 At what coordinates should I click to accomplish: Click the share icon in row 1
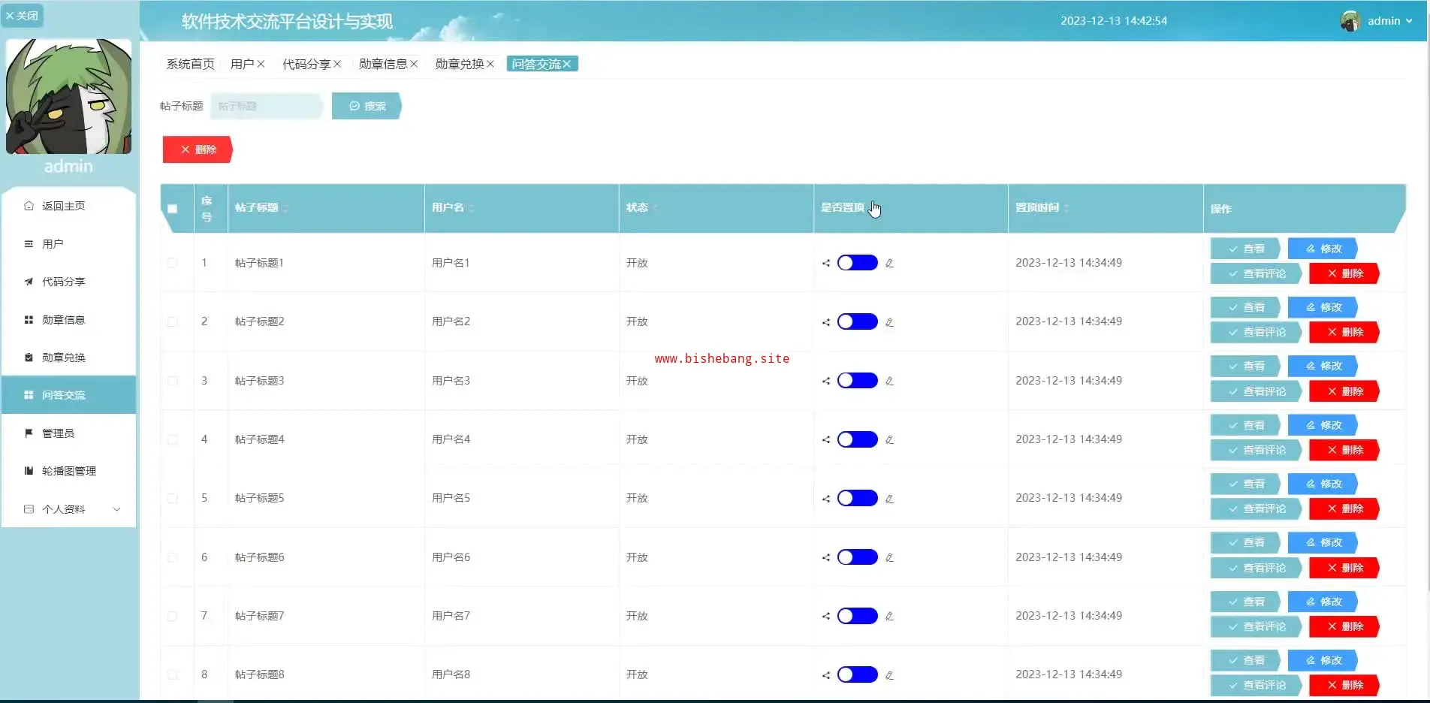point(826,263)
